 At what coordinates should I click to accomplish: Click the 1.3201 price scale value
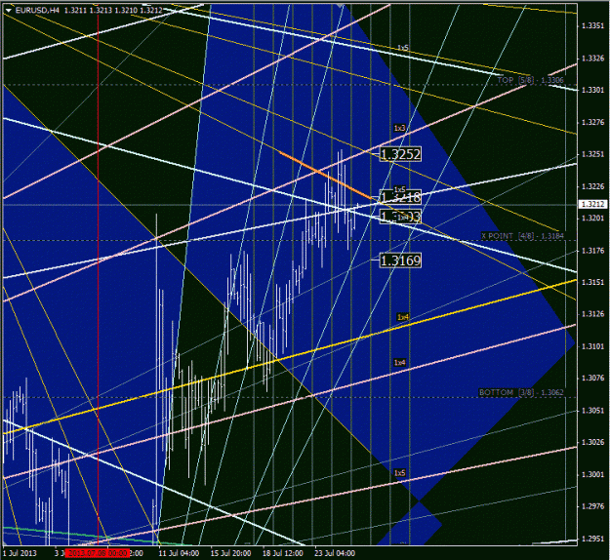(592, 219)
